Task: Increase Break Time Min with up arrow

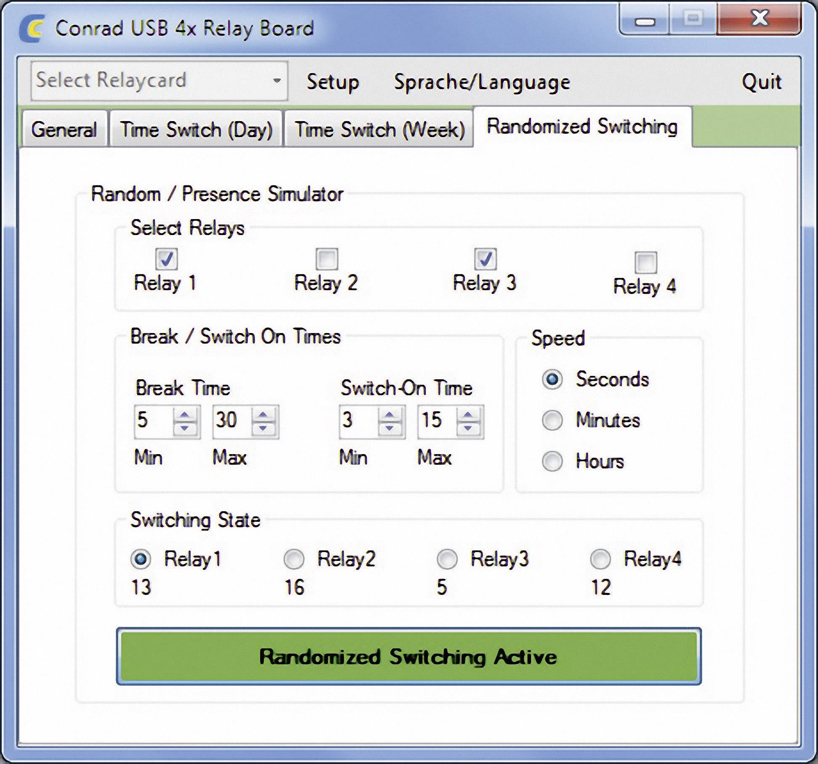Action: (x=185, y=415)
